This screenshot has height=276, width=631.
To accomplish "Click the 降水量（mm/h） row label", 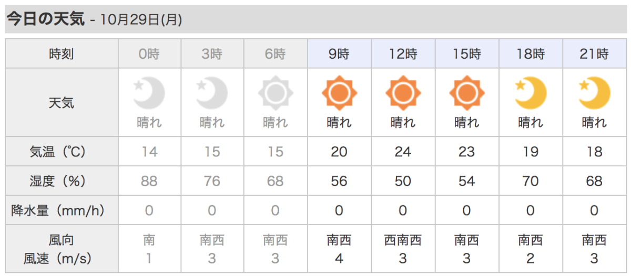I will [62, 211].
